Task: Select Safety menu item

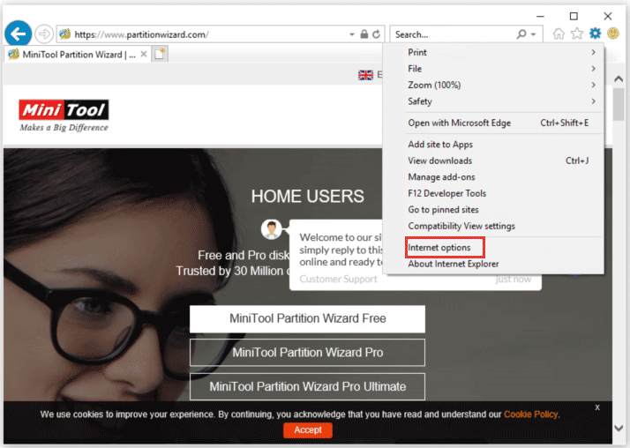Action: 493,101
